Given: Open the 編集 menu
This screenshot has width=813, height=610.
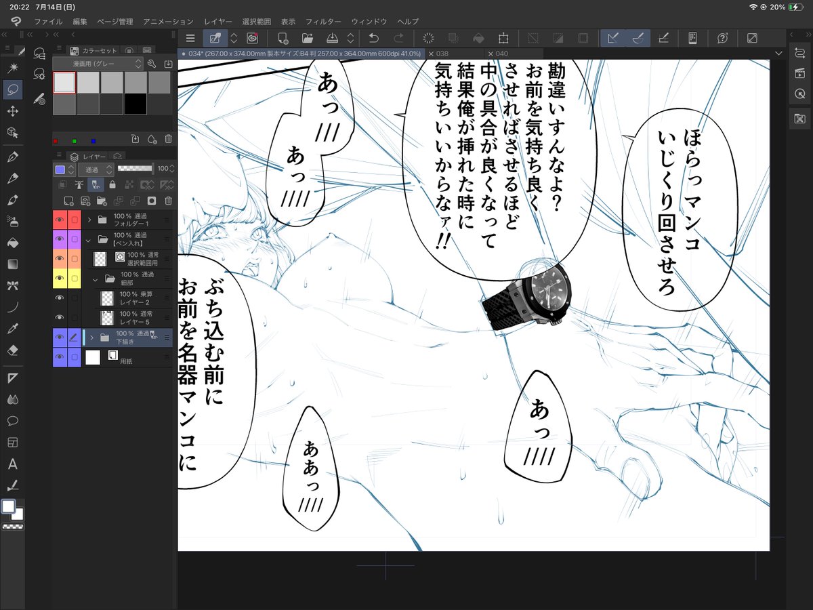Looking at the screenshot, I should pos(80,22).
